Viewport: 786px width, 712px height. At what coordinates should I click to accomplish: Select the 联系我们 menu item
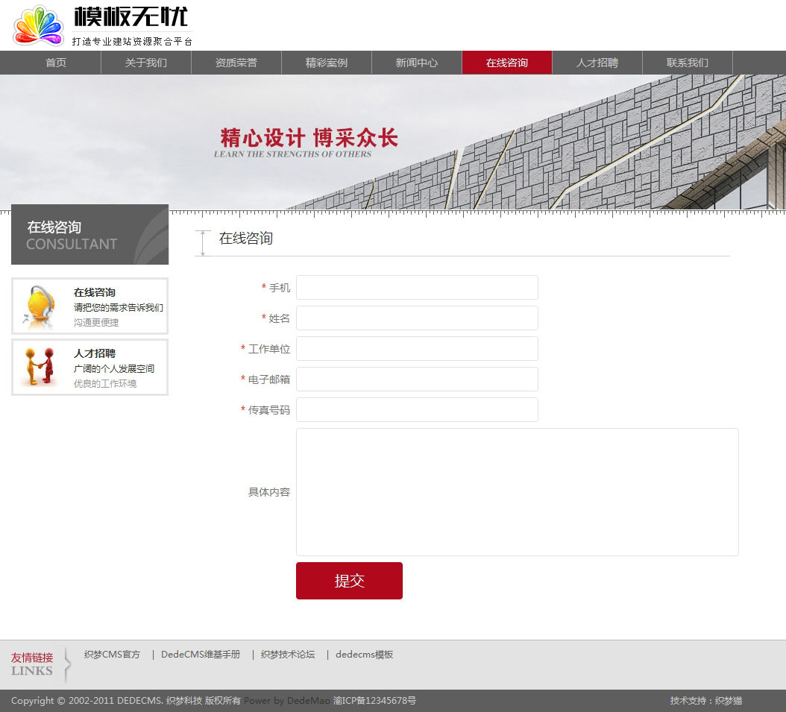click(688, 63)
